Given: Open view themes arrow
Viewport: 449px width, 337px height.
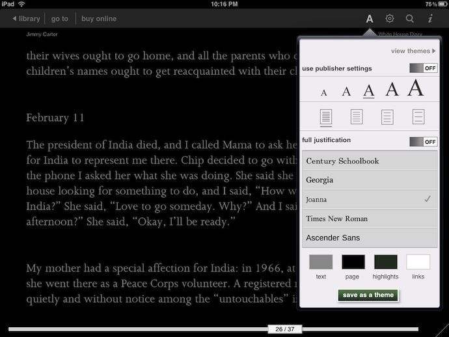Looking at the screenshot, I should [x=413, y=51].
